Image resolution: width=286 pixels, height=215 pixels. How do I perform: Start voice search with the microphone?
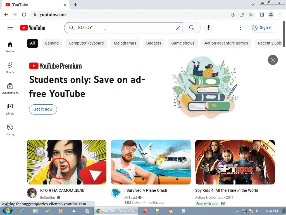(208, 28)
